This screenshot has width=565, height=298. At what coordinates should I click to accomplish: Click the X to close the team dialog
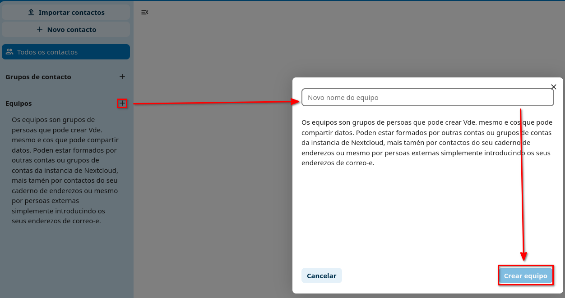click(554, 87)
